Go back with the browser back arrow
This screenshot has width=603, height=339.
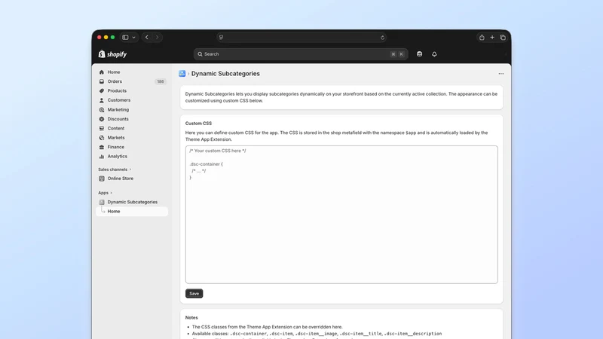(147, 37)
